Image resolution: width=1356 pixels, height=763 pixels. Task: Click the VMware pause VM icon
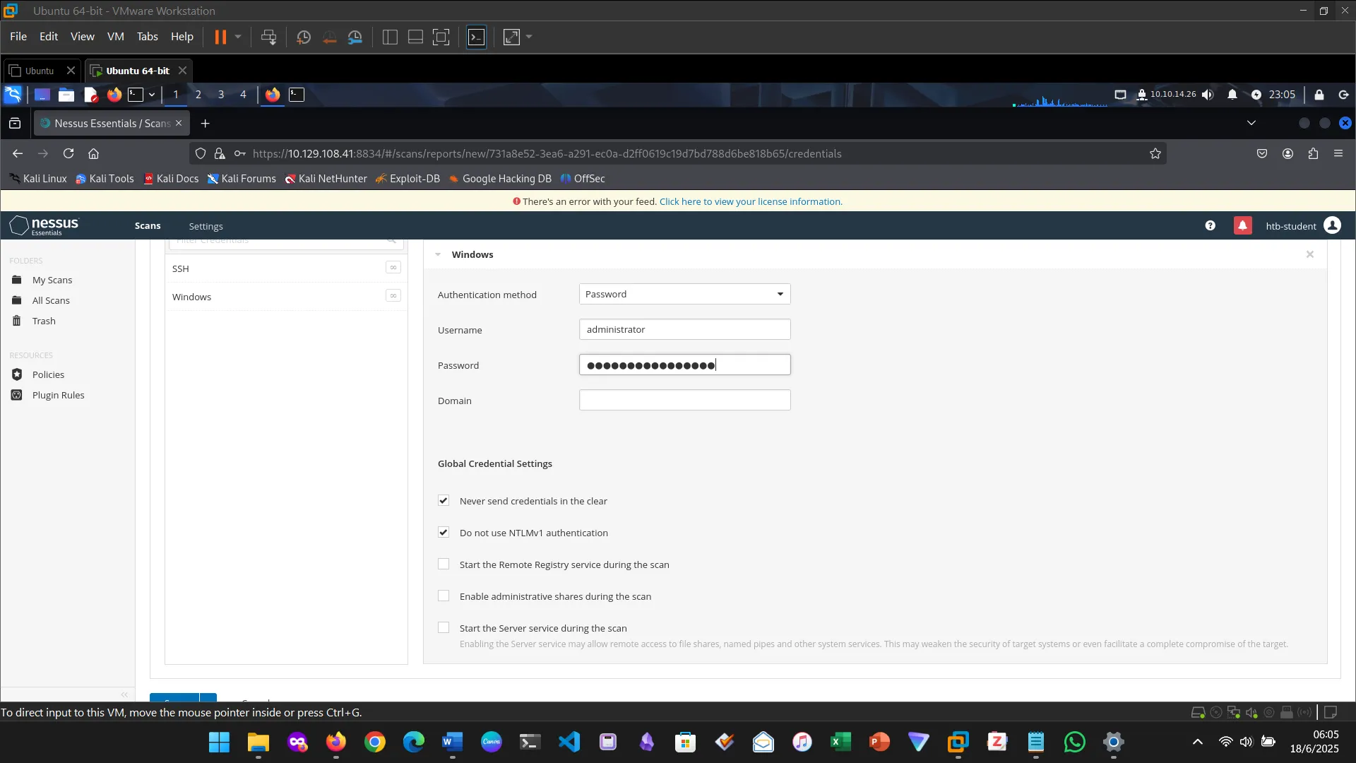[220, 37]
